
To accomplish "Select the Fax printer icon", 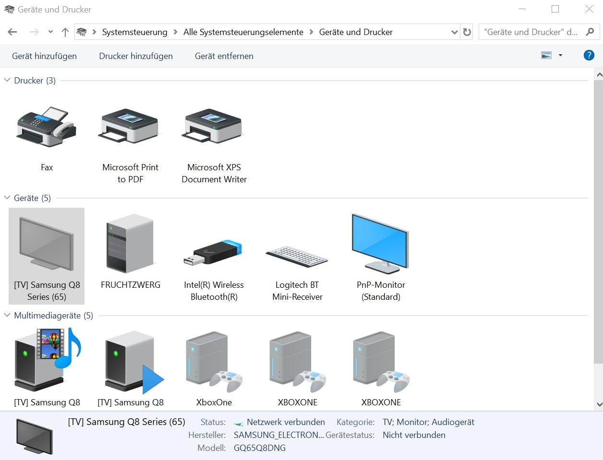I will [x=47, y=128].
